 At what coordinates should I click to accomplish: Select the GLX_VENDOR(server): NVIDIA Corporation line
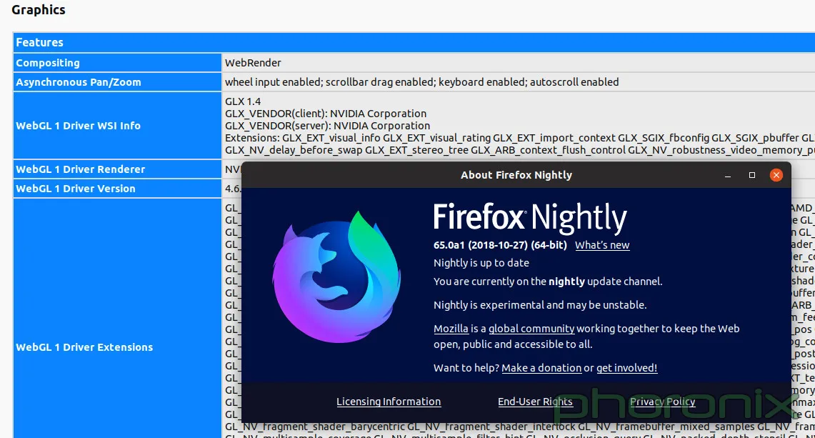click(327, 126)
